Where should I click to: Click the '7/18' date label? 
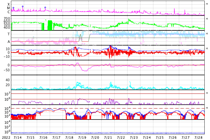[69, 137]
